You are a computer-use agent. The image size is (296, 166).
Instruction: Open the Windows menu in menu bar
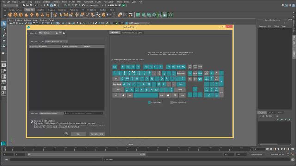[46, 2]
